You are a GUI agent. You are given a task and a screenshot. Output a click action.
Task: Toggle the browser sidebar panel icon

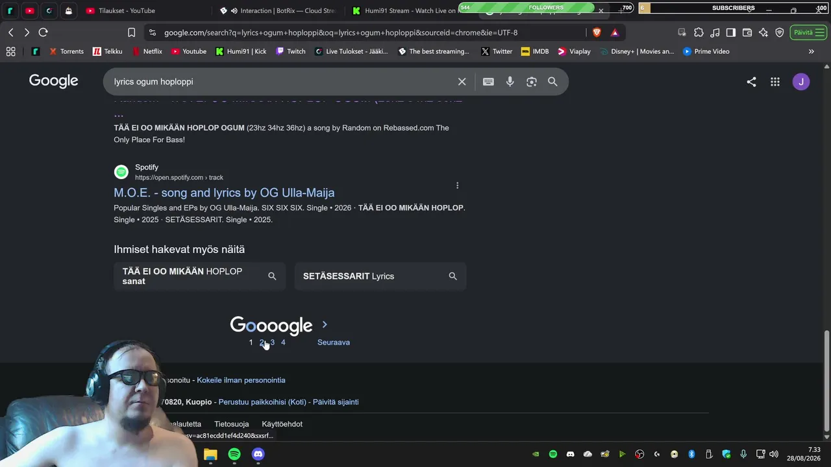click(731, 32)
